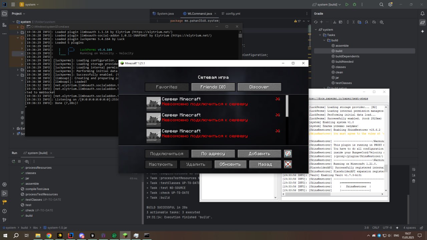Run the system [build] configuration
Viewport: 427px width, 240px height.
pos(347,5)
